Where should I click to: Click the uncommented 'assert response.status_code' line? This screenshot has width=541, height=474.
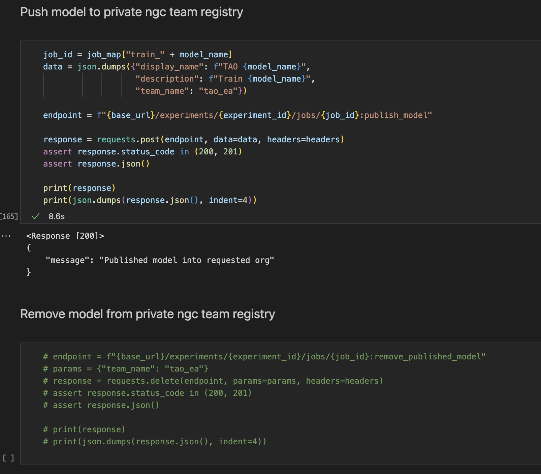(x=142, y=152)
